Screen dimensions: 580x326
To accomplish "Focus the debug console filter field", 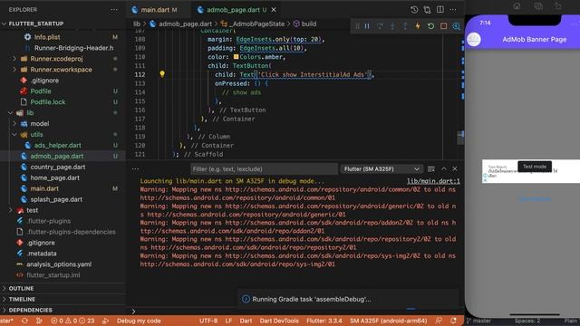I will (264, 169).
